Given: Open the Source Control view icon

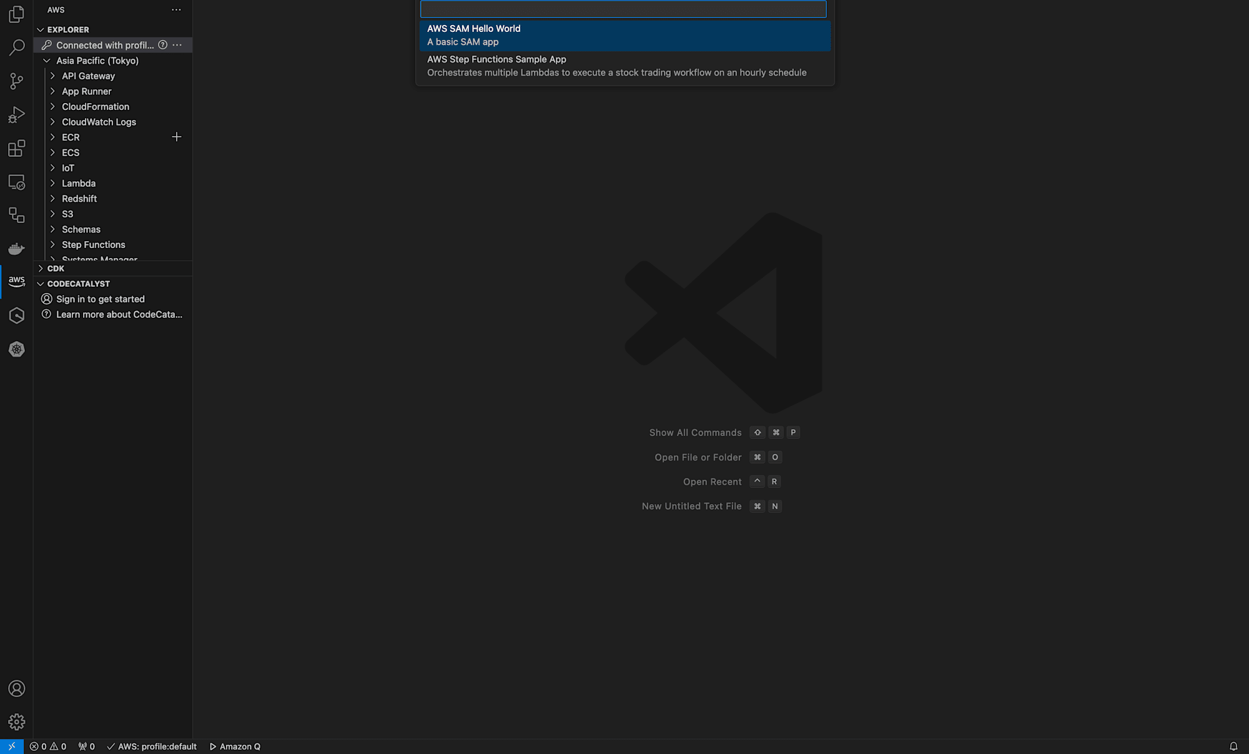Looking at the screenshot, I should [17, 81].
